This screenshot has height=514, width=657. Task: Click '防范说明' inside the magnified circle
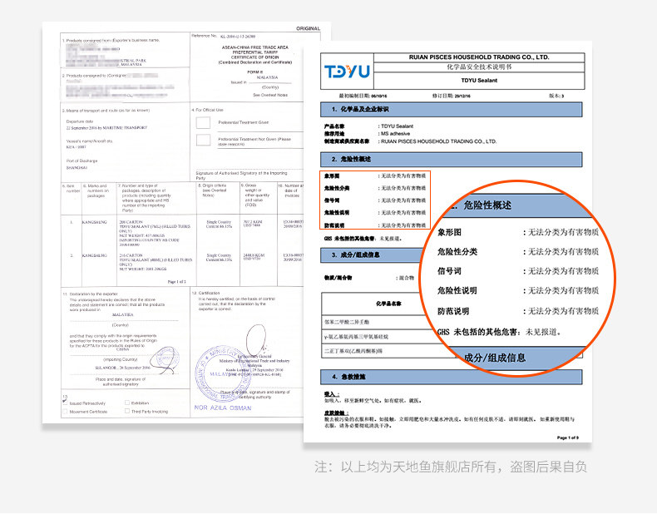pyautogui.click(x=453, y=311)
